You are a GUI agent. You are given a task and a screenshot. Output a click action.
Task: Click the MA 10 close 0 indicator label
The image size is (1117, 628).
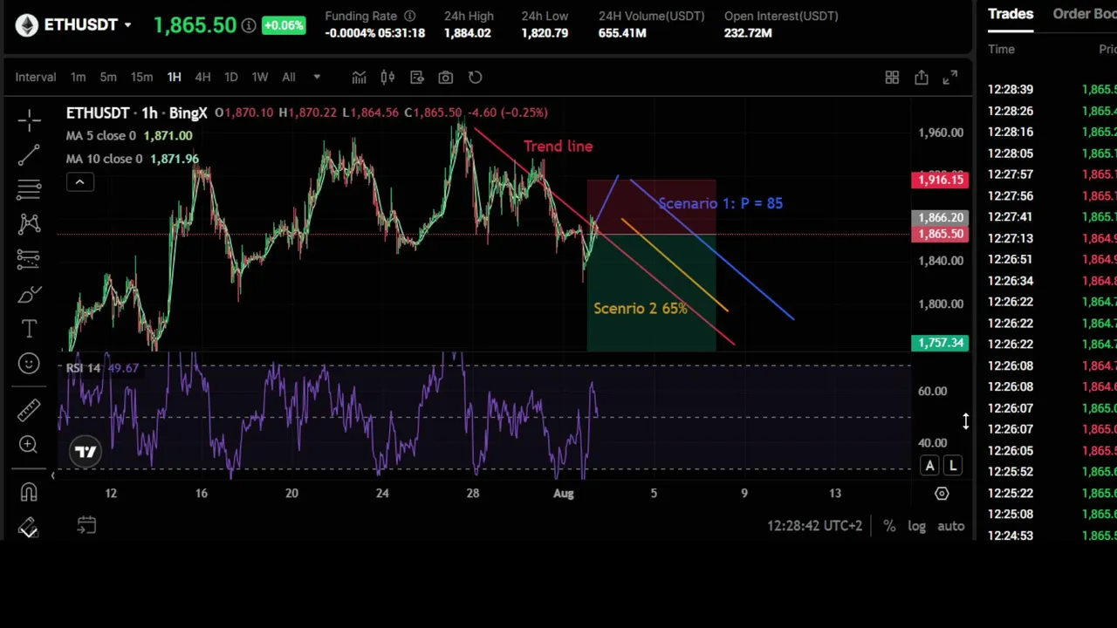point(105,159)
